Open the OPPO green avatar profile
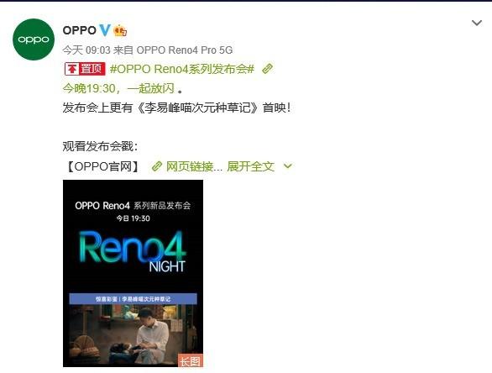Image resolution: width=492 pixels, height=373 pixels. (34, 39)
